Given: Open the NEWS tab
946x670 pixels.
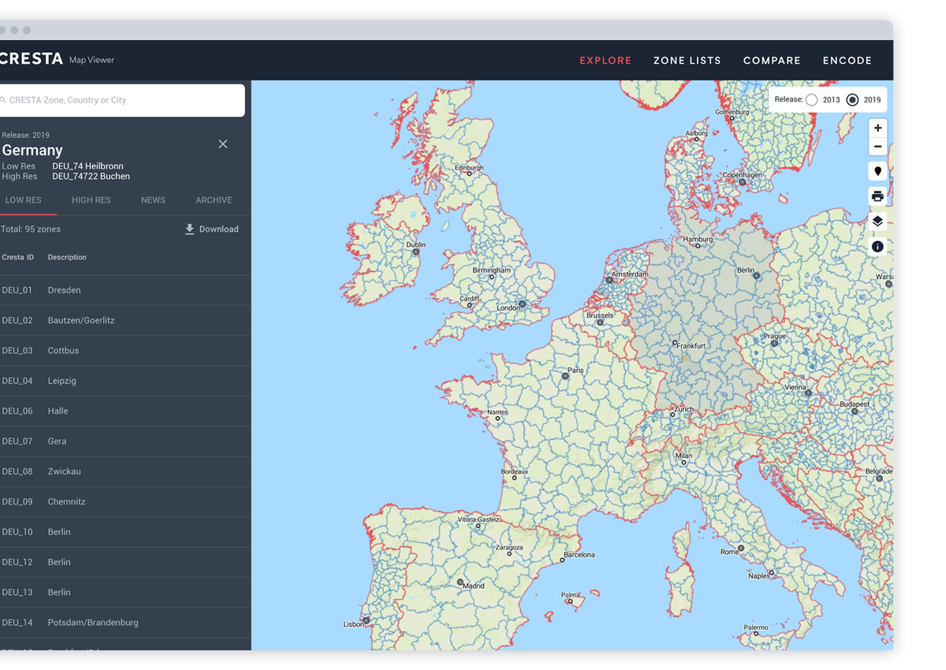Looking at the screenshot, I should pyautogui.click(x=153, y=200).
